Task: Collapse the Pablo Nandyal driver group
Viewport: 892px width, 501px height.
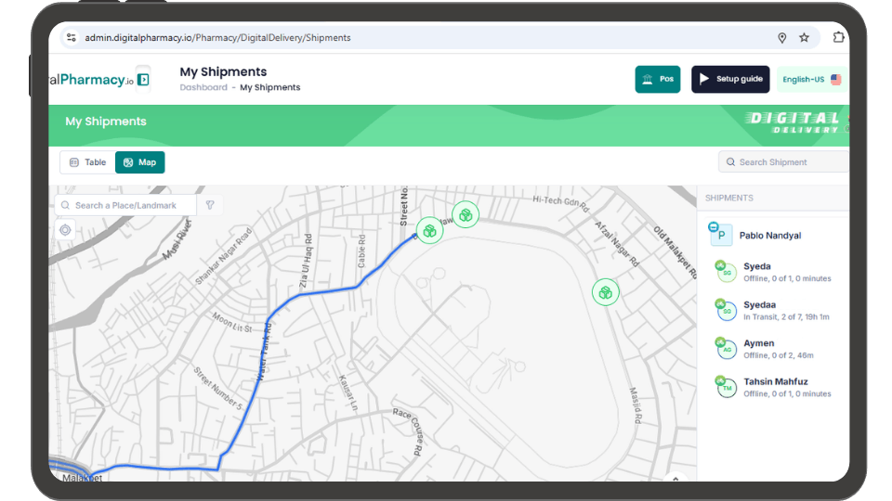Action: coord(714,227)
